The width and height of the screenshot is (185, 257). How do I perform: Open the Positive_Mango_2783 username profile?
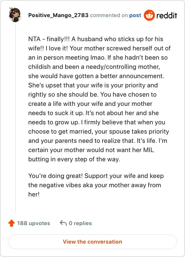click(x=58, y=15)
